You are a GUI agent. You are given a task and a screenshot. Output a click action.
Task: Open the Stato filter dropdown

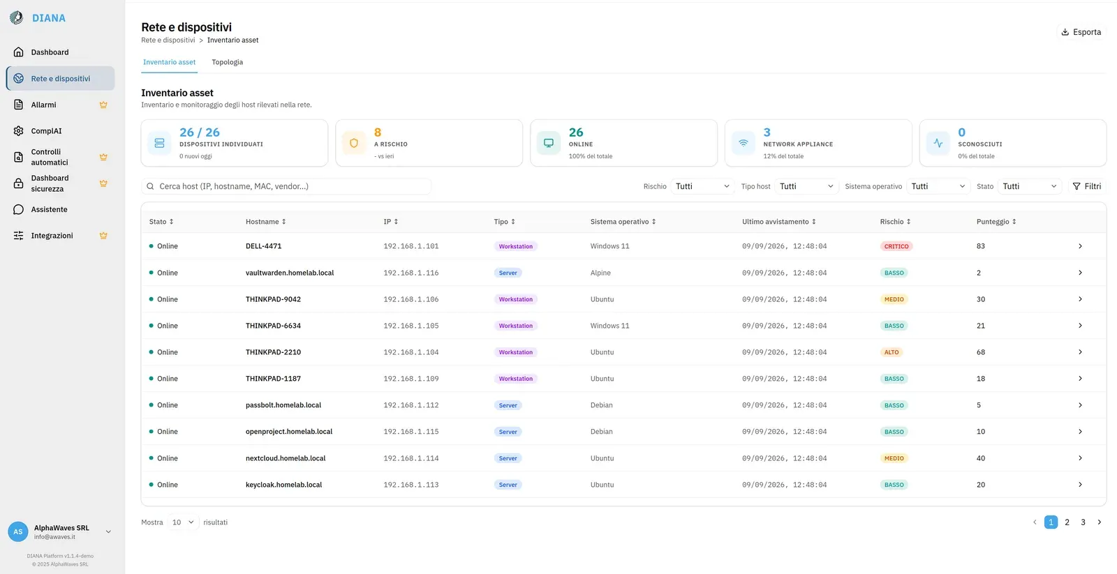1030,186
